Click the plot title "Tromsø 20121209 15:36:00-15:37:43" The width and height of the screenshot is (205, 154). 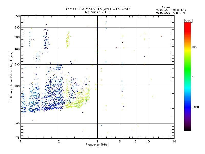pyautogui.click(x=97, y=9)
